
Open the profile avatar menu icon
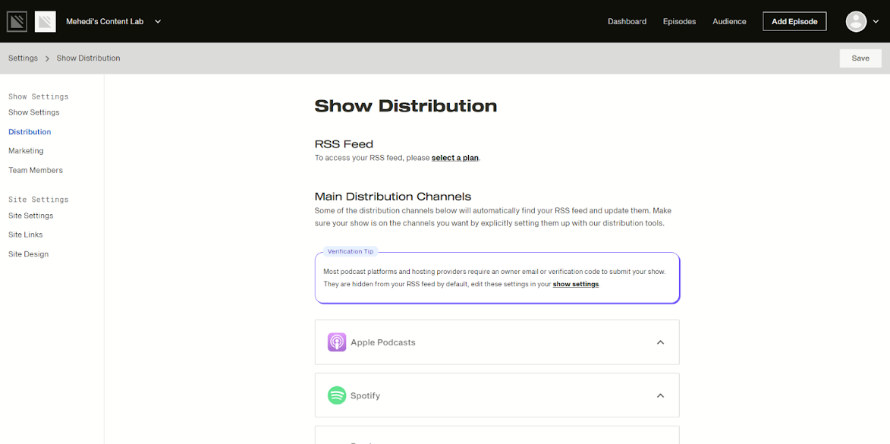click(x=854, y=21)
